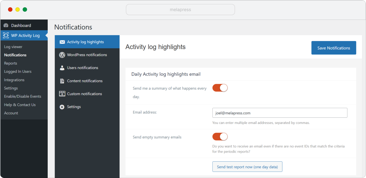The height and width of the screenshot is (178, 366).
Task: Open Integrations page
Action: pyautogui.click(x=14, y=80)
